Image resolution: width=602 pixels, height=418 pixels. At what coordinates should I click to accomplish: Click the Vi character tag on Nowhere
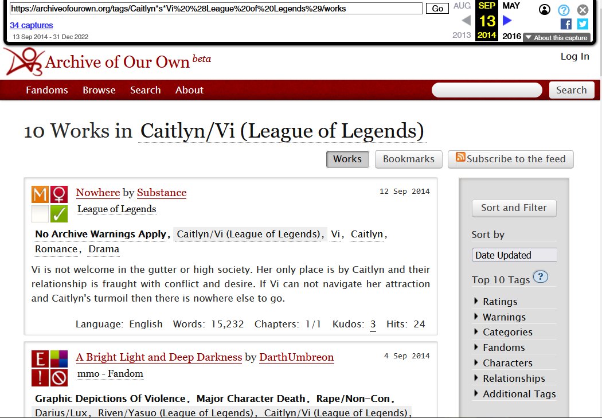[x=335, y=234]
